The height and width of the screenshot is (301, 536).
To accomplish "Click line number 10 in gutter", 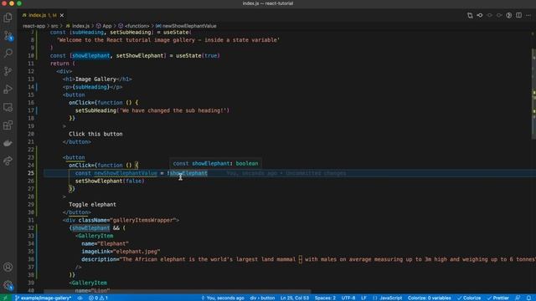I will (x=31, y=56).
